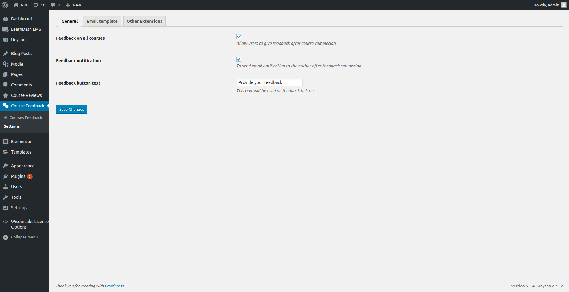Open Plugins from the sidebar
This screenshot has height=292, width=569.
18,176
